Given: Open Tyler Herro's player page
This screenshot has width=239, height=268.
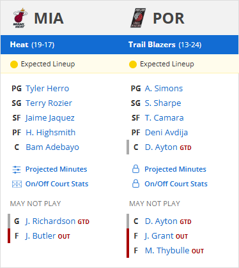Looking at the screenshot, I should (47, 89).
